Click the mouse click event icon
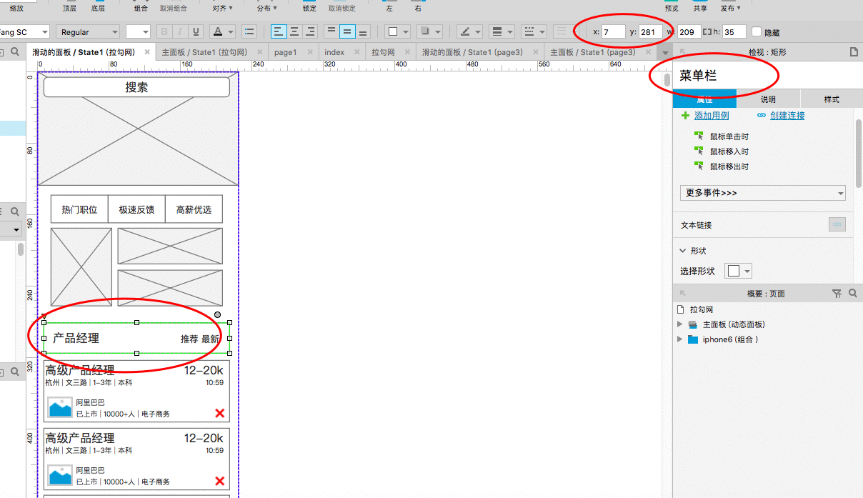Screen dimensions: 863x498 pos(699,136)
